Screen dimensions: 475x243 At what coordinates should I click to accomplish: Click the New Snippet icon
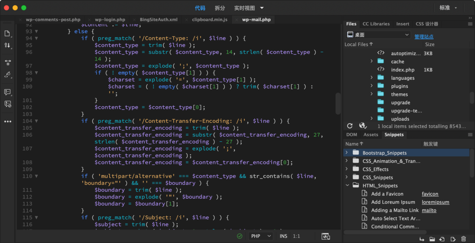point(442,239)
